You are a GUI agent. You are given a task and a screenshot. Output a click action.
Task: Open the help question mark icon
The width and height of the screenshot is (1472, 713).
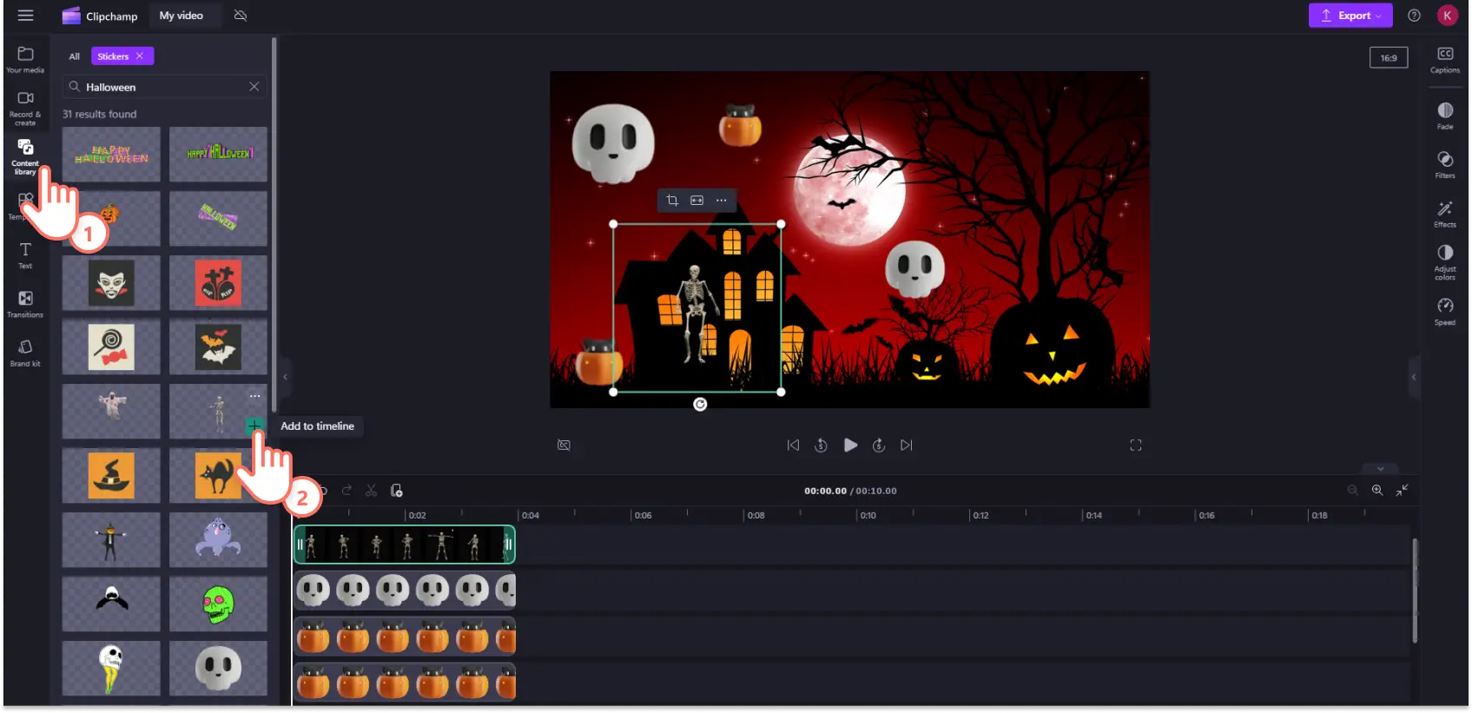[1414, 16]
